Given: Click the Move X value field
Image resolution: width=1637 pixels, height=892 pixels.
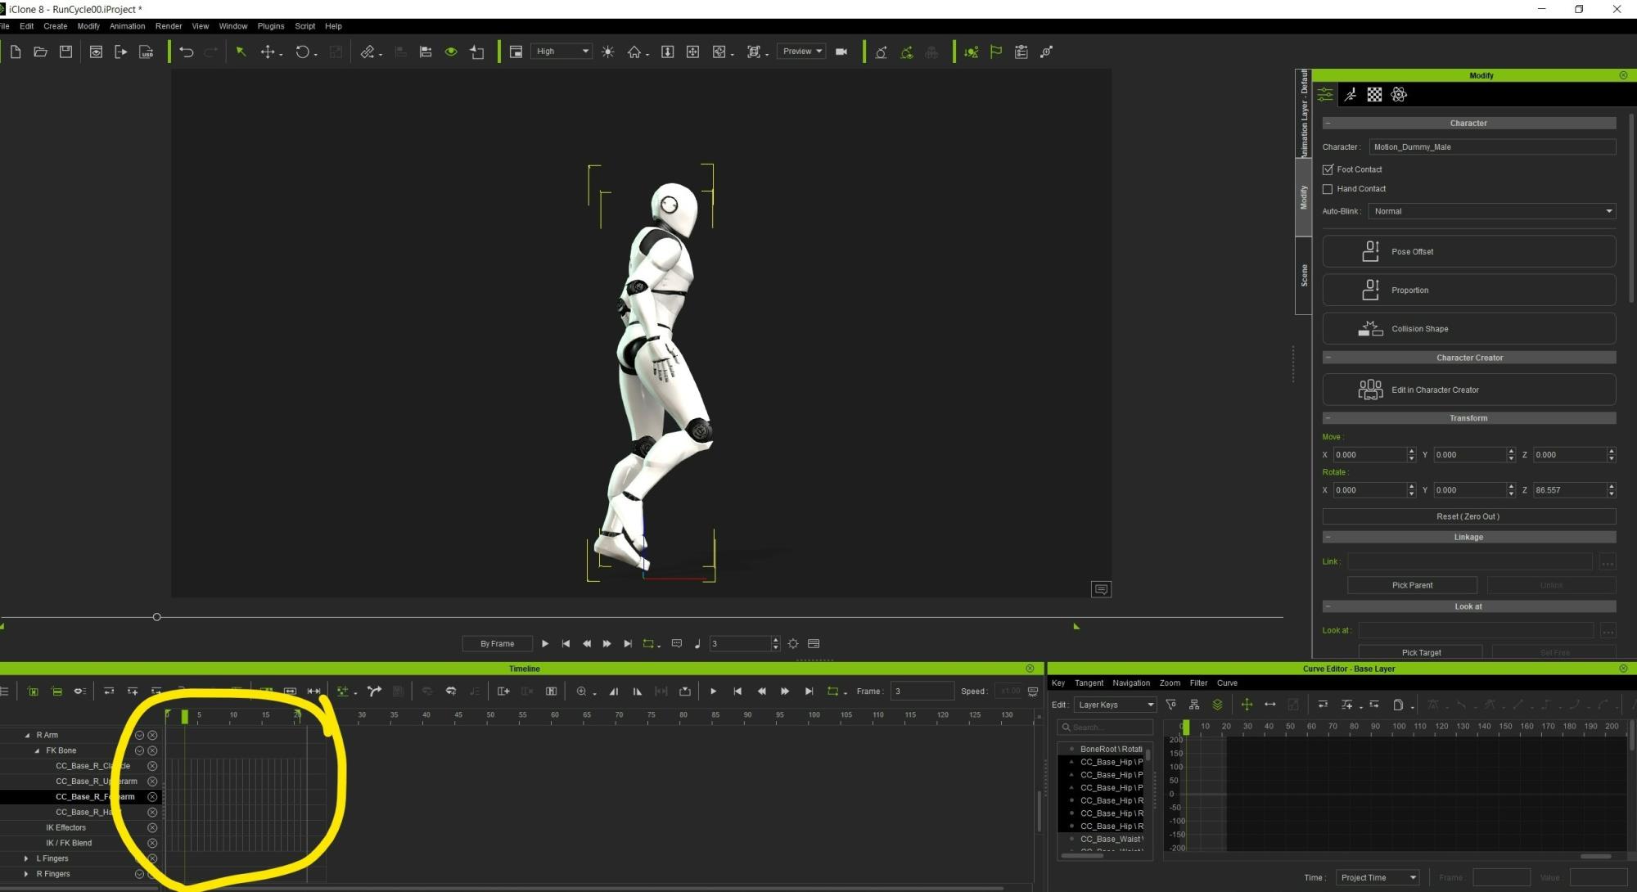Looking at the screenshot, I should click(1369, 454).
